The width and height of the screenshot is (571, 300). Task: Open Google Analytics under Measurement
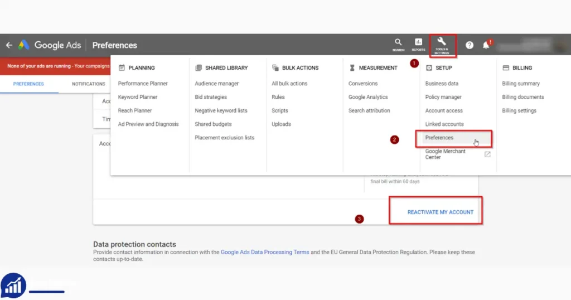point(368,97)
